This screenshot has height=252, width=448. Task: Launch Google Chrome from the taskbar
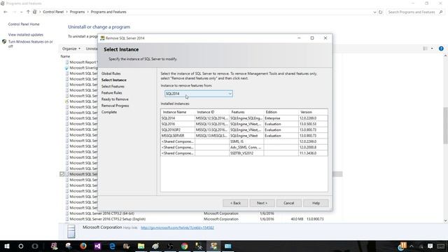[x=185, y=246]
